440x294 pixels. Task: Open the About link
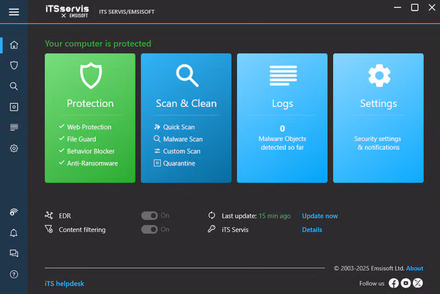pyautogui.click(x=415, y=268)
